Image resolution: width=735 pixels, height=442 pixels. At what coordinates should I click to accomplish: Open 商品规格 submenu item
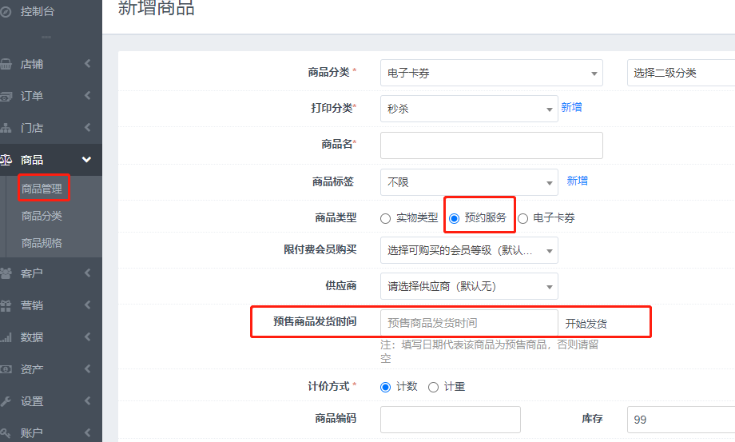(x=42, y=243)
